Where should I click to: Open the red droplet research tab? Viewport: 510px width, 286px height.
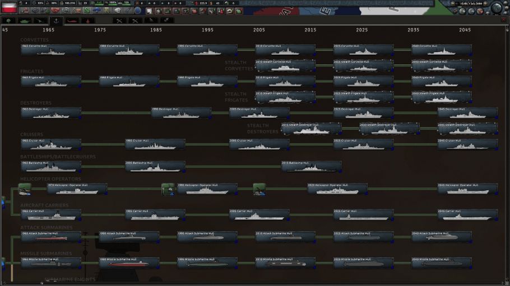pos(88,21)
